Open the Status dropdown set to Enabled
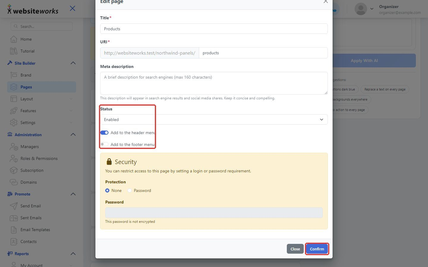This screenshot has width=428, height=267. point(214,120)
